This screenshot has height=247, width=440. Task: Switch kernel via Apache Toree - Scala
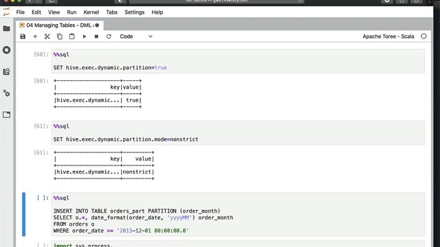[x=388, y=36]
